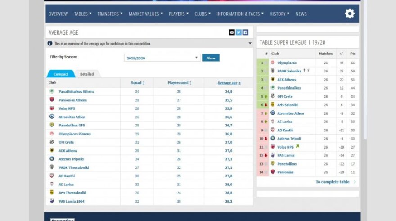Viewport: 396px width, 221px height.
Task: Click PAOK Salonika crest in league table
Action: click(273, 71)
